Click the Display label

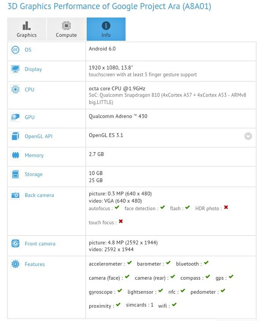(33, 69)
